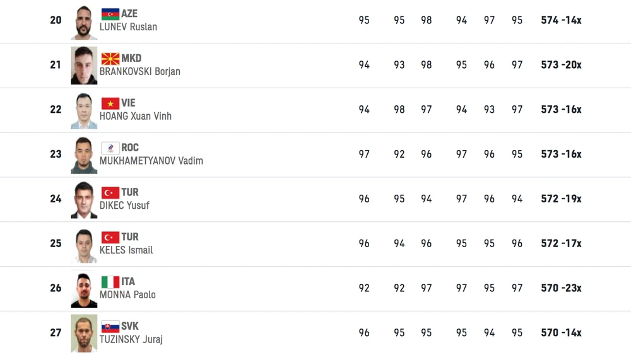The height and width of the screenshot is (355, 631).
Task: Open KELES Ismail's athlete profile link
Action: tap(126, 250)
